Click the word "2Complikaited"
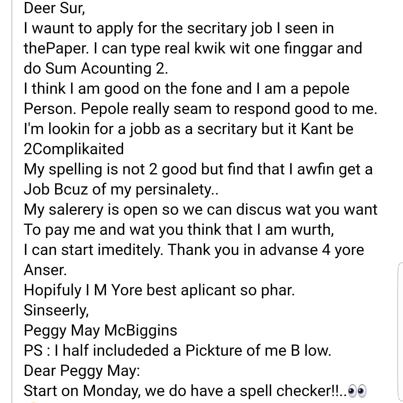The image size is (403, 403). pos(74,149)
